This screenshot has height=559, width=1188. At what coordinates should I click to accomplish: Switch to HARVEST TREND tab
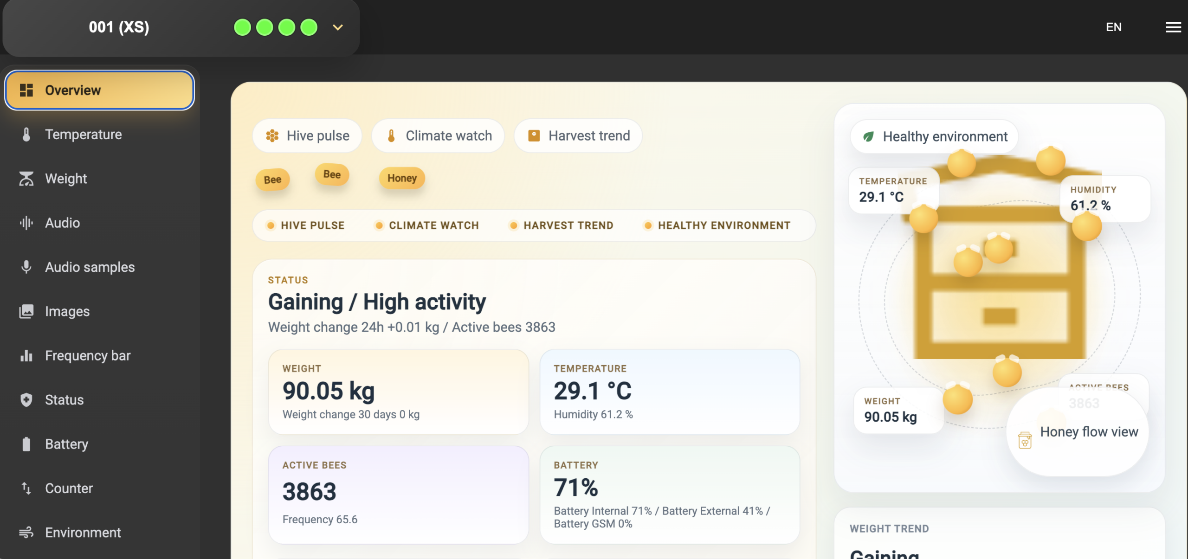point(561,225)
